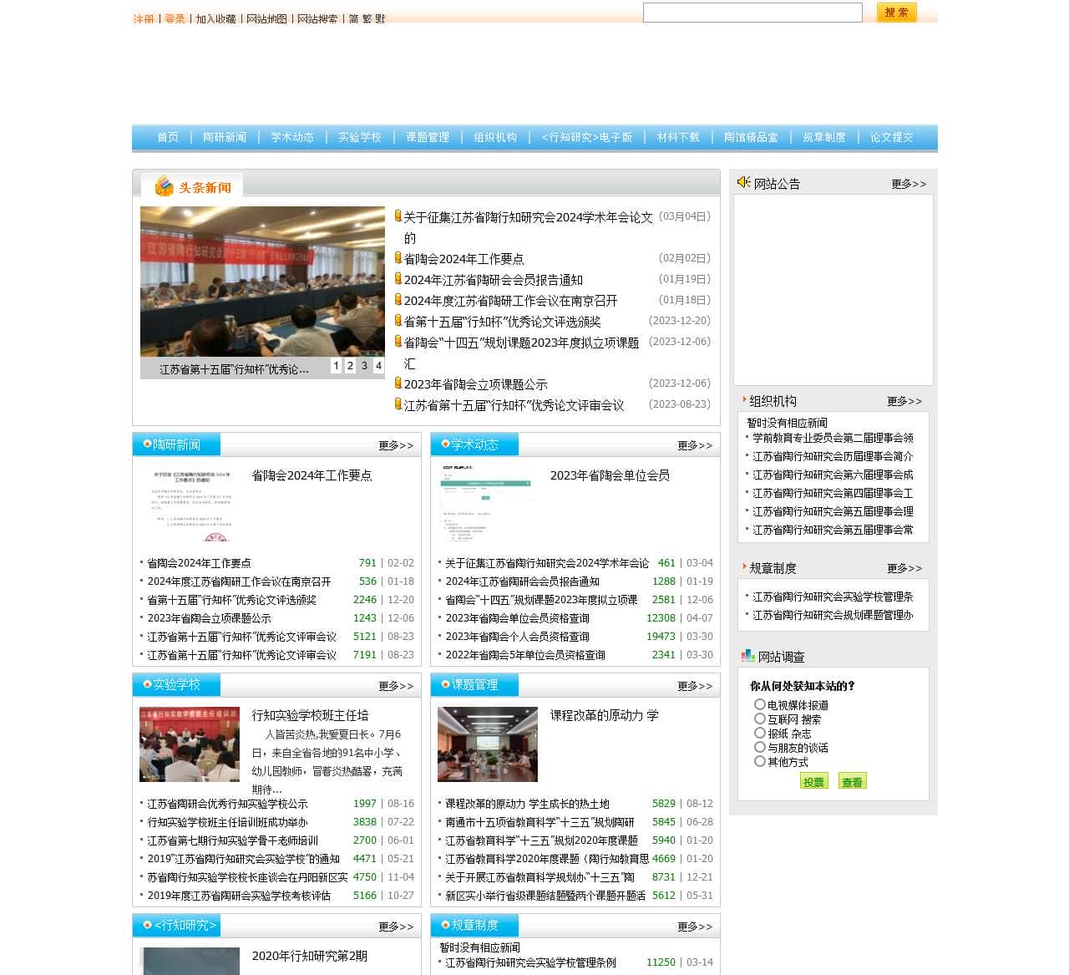Select 材料下载 in the navigation bar
Viewport: 1069px width, 975px height.
pos(678,137)
